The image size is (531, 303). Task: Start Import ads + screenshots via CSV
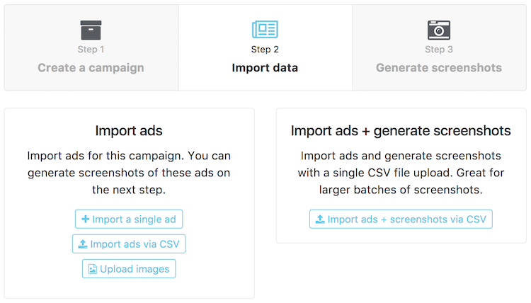pos(401,219)
